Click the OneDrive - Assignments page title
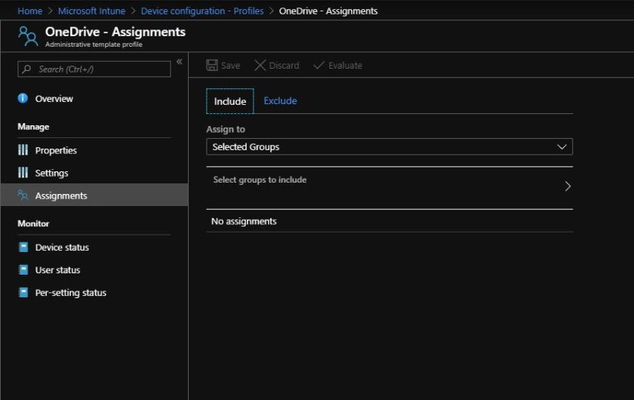Viewport: 634px width, 400px height. 115,32
